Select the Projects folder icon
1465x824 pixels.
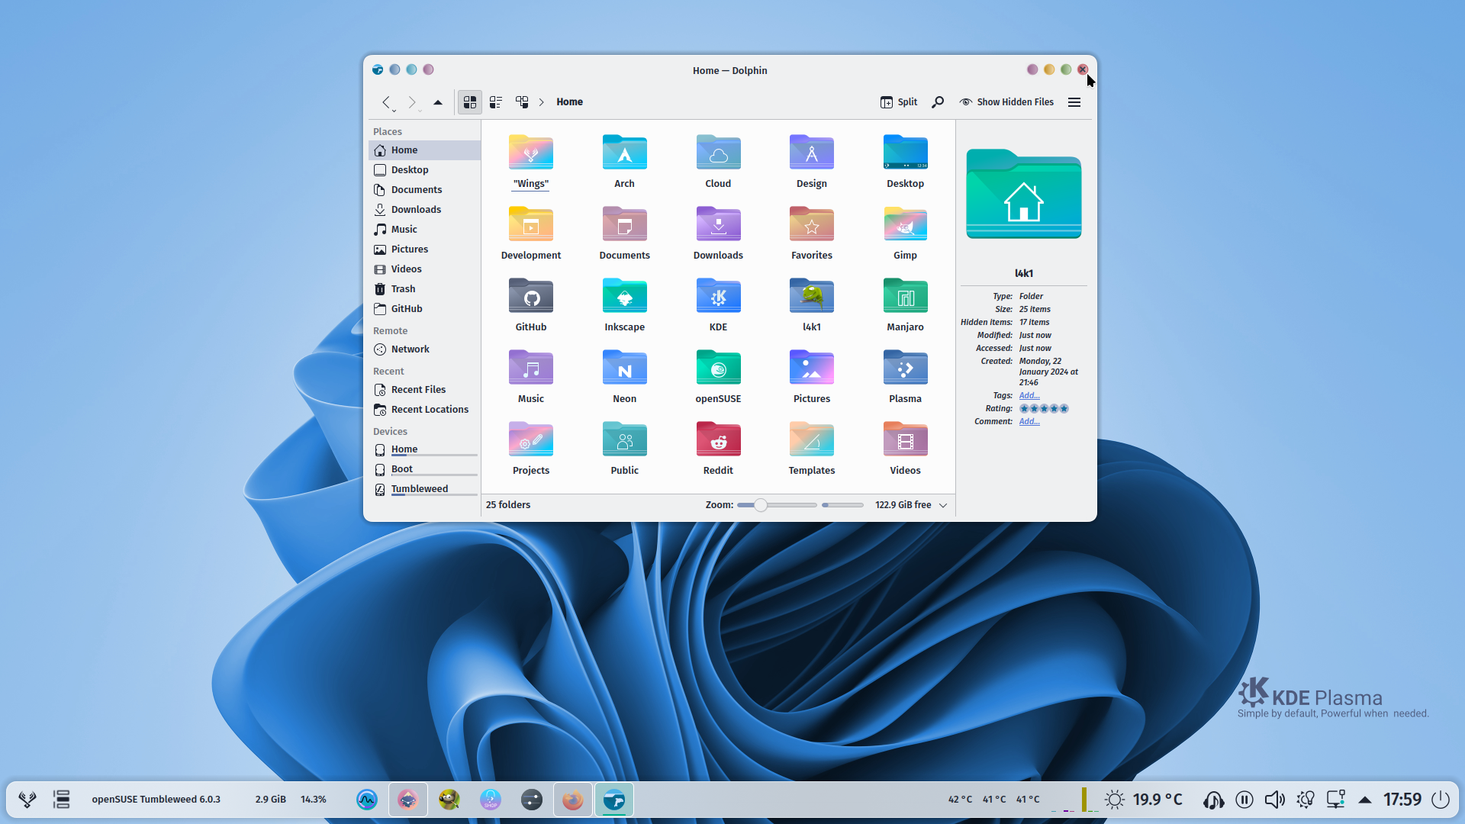tap(531, 439)
